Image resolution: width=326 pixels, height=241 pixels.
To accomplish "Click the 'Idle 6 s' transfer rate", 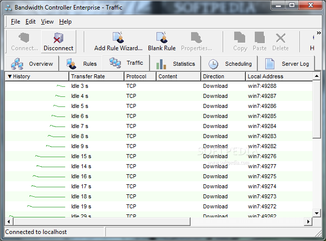I will pyautogui.click(x=80, y=116).
